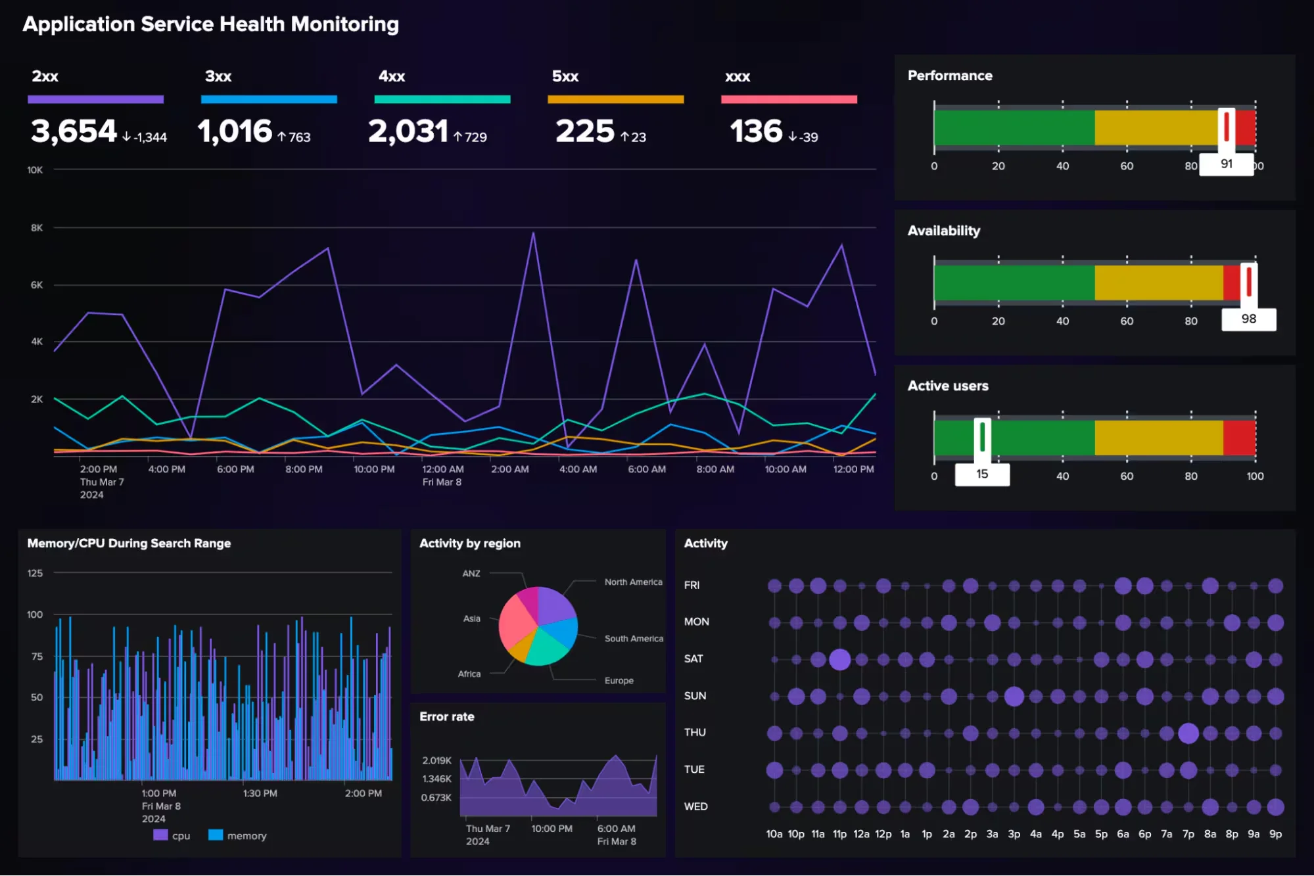This screenshot has height=876, width=1314.
Task: Select the Error rate panel title
Action: pos(447,716)
